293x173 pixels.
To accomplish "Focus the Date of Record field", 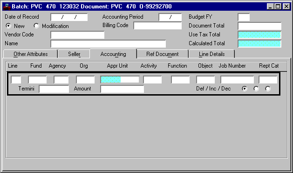I will (x=69, y=17).
